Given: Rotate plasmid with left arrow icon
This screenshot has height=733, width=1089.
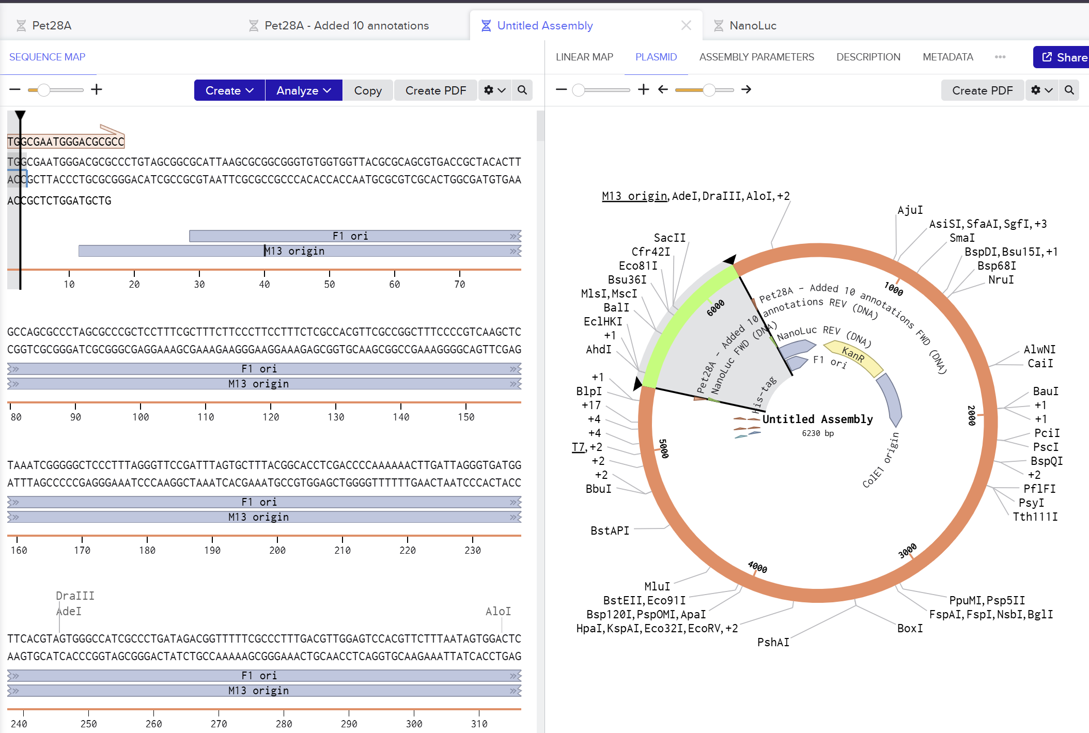Looking at the screenshot, I should 663,90.
